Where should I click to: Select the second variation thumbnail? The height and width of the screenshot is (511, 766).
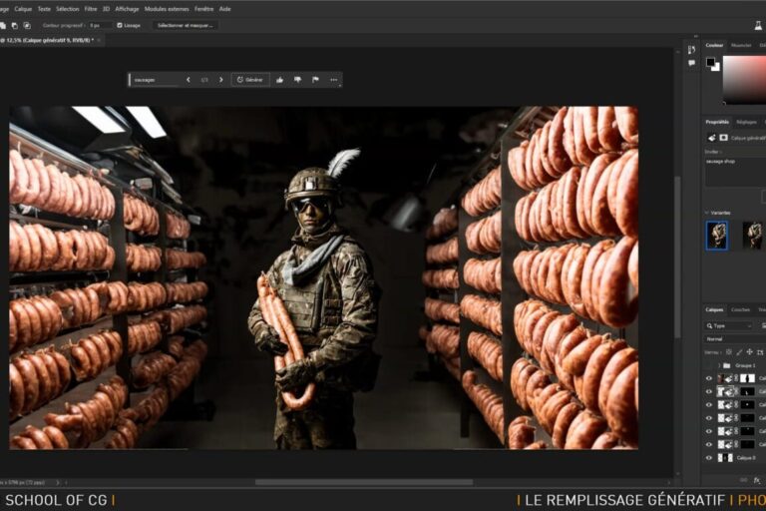click(752, 236)
